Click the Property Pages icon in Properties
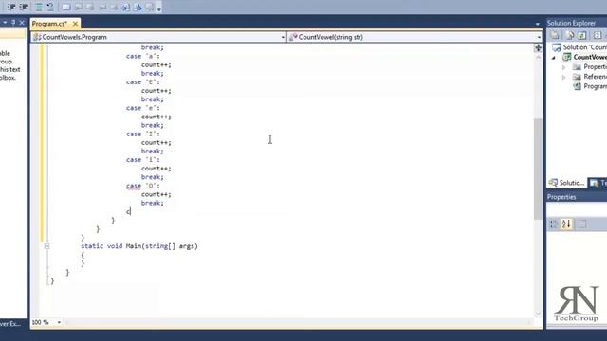The image size is (607, 341). pos(581,224)
